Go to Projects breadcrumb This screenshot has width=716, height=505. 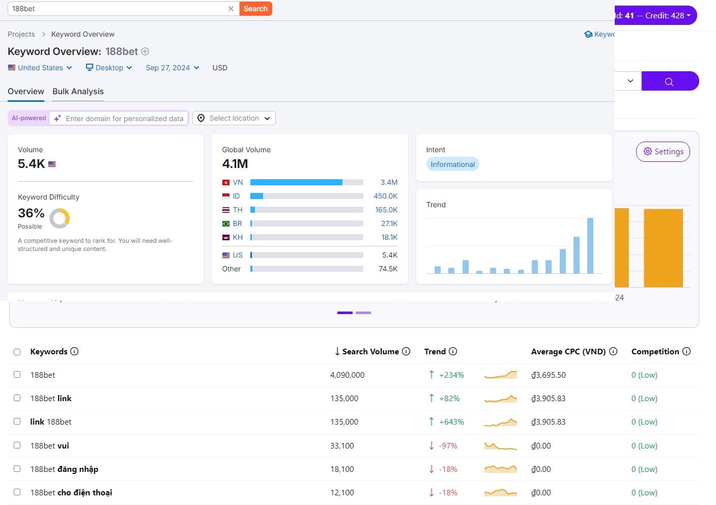(x=21, y=34)
